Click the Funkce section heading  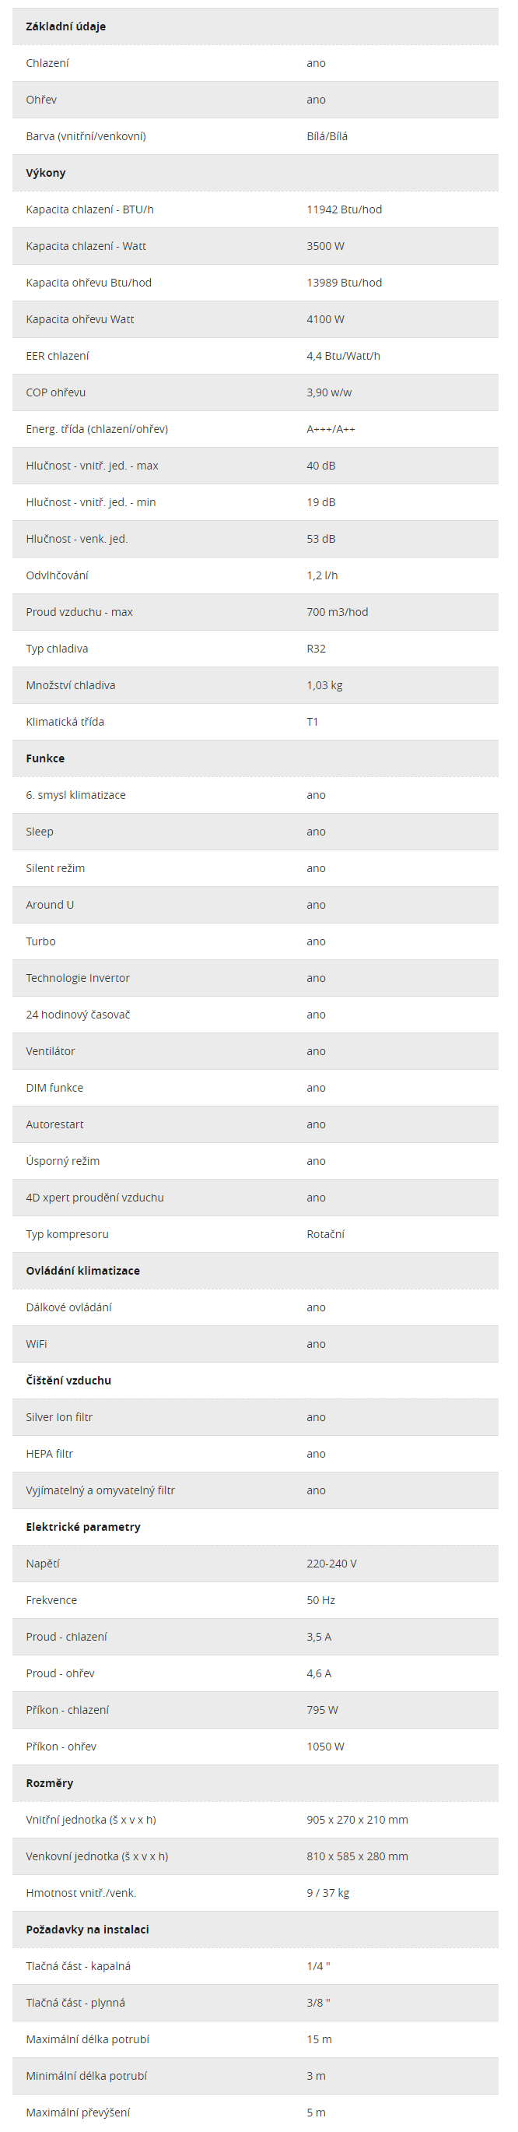[x=44, y=758]
